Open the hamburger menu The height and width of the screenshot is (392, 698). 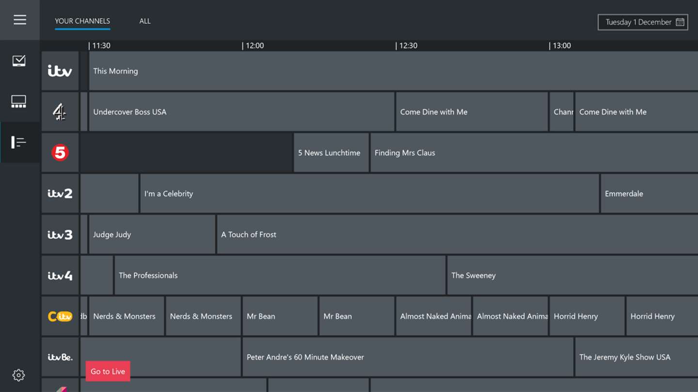(x=20, y=20)
